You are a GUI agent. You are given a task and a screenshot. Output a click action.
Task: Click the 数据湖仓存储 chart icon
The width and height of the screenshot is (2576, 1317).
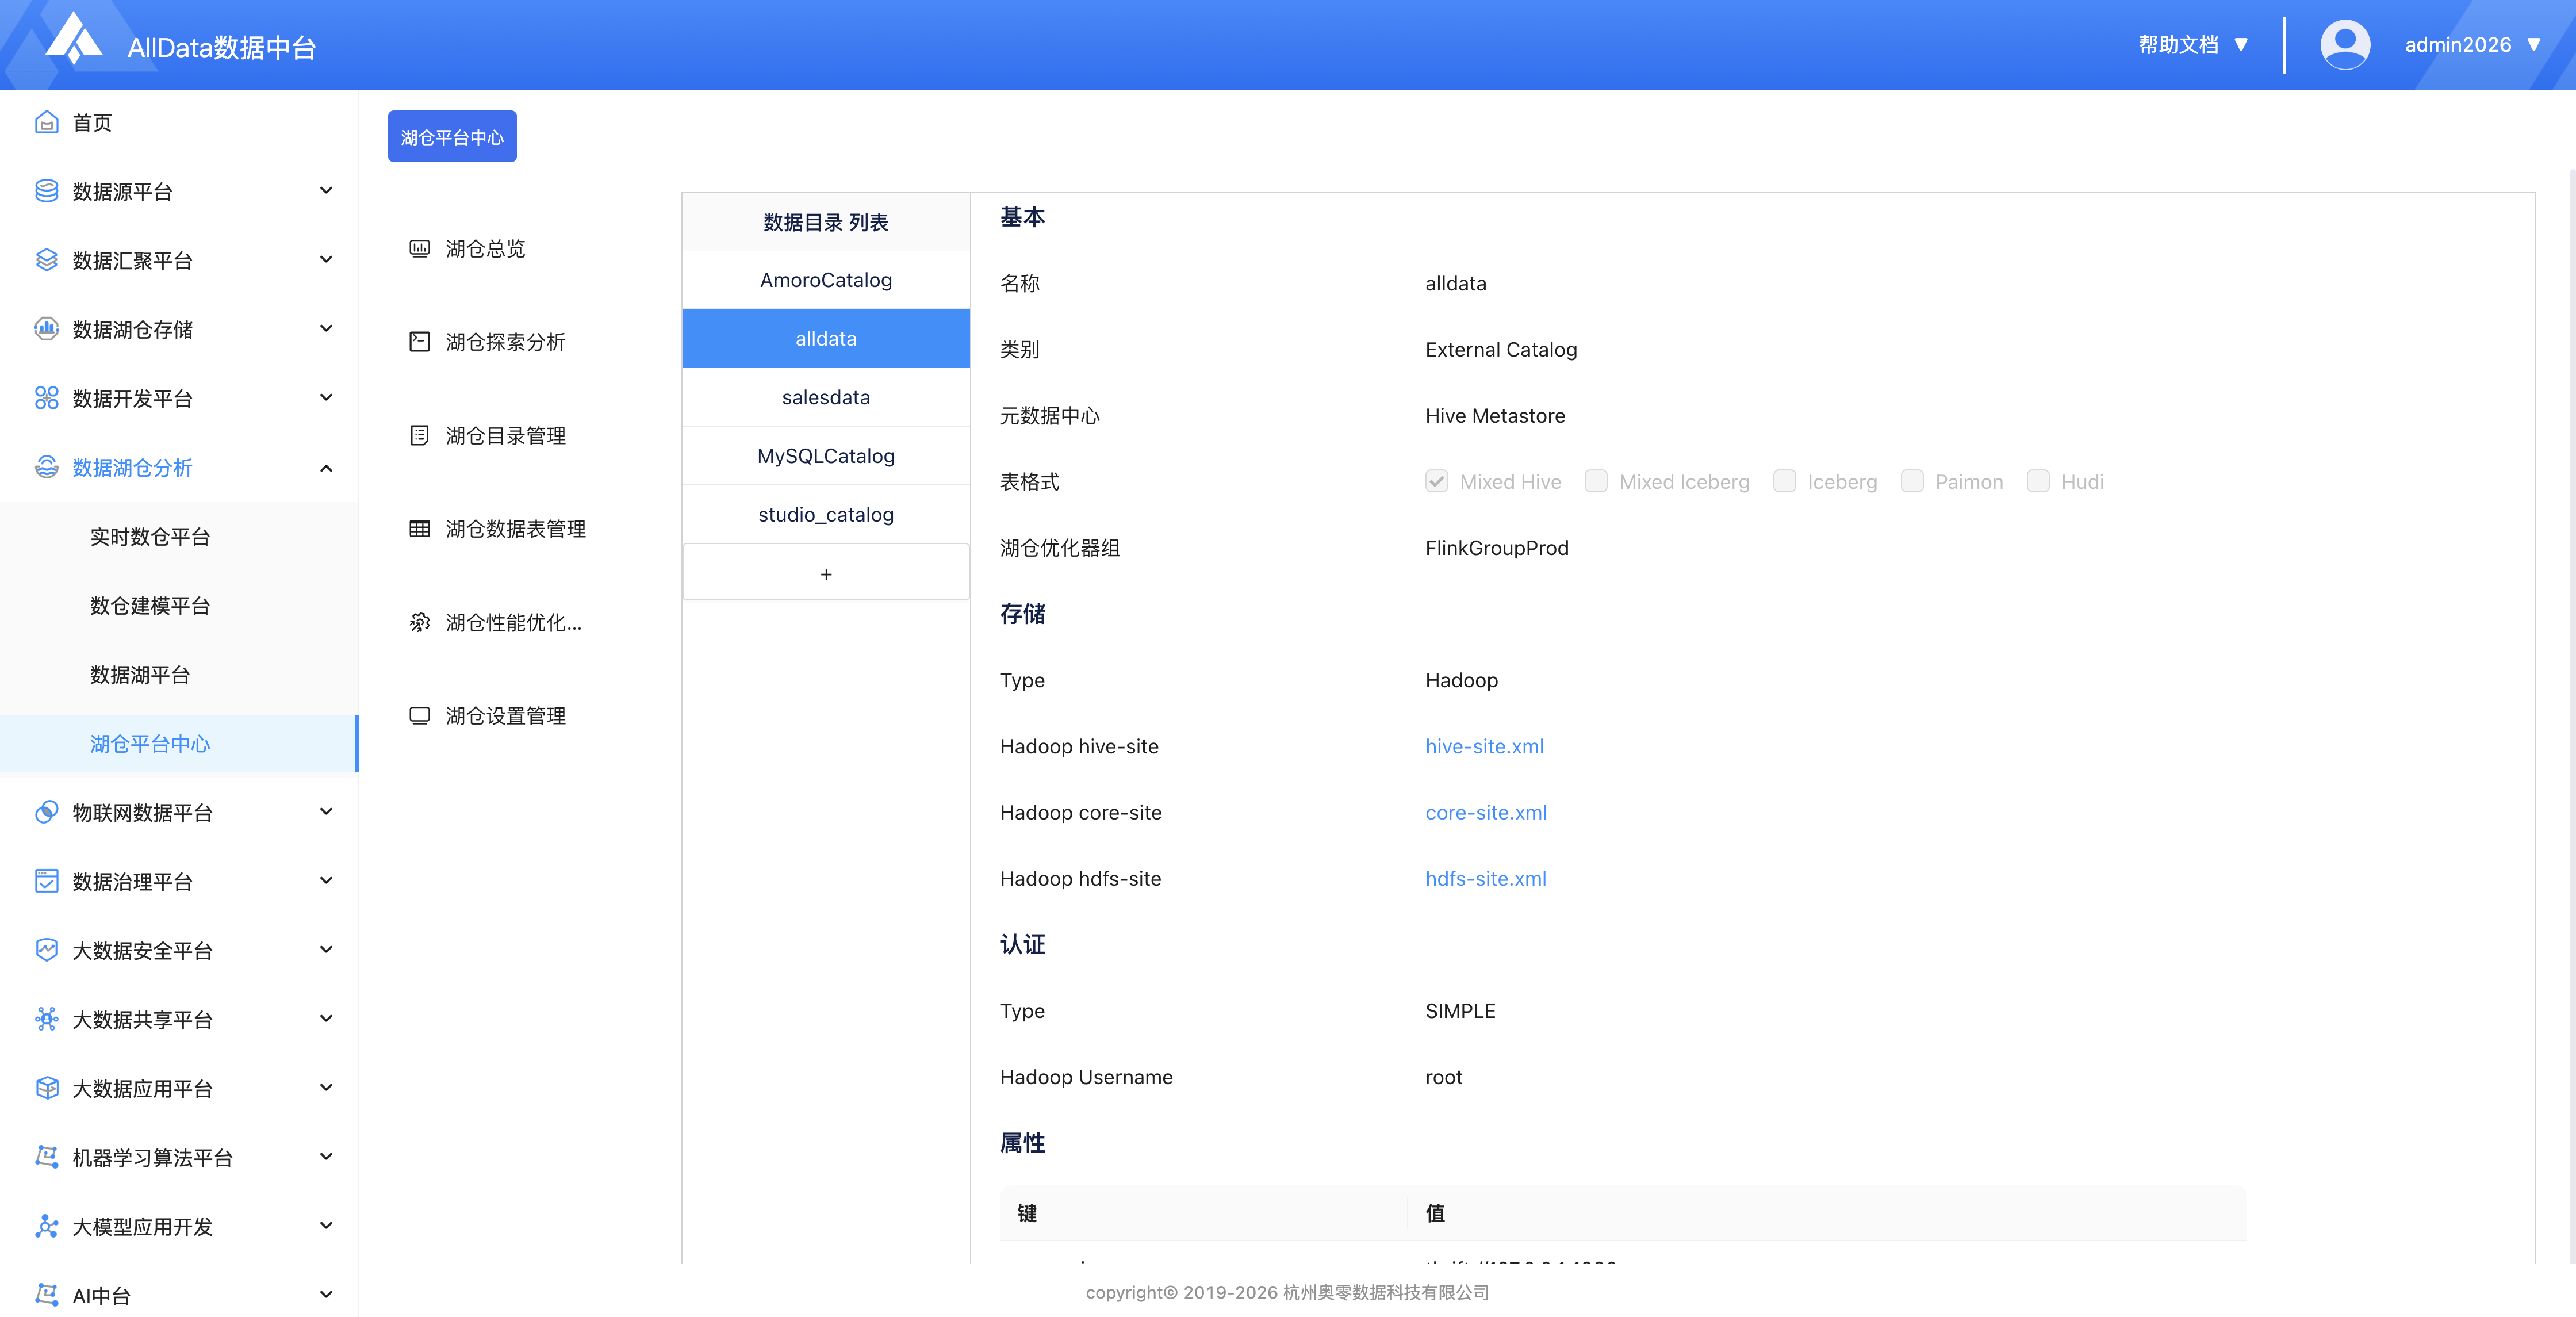[x=46, y=329]
